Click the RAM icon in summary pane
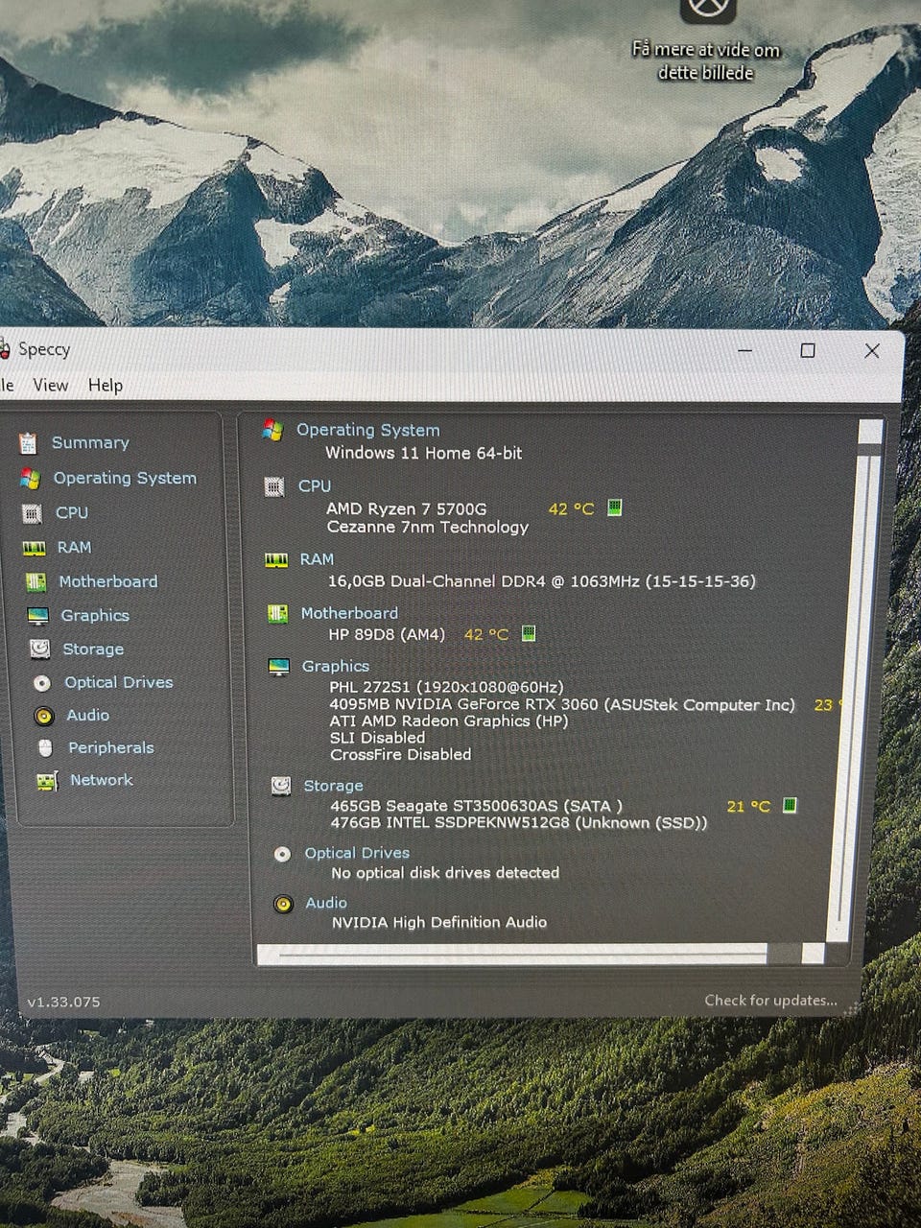 [276, 560]
